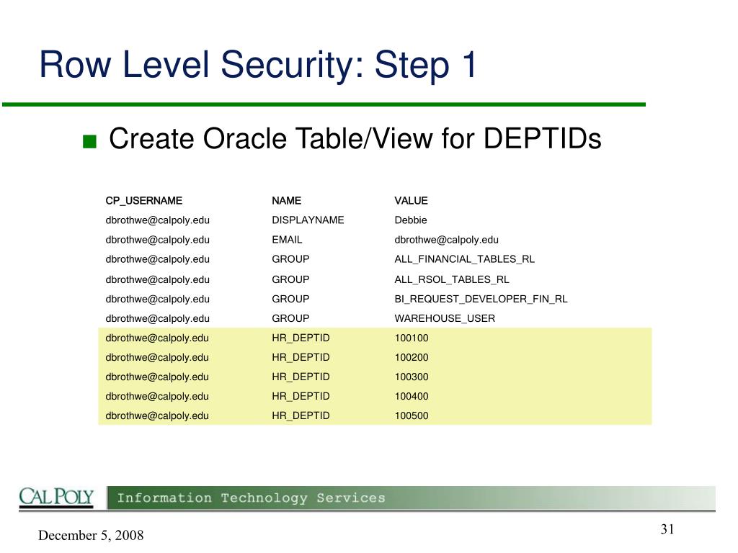Click the GROUP cell in the ALL_FINANCIAL_TABLES_RL row
The width and height of the screenshot is (738, 553).
click(x=290, y=259)
